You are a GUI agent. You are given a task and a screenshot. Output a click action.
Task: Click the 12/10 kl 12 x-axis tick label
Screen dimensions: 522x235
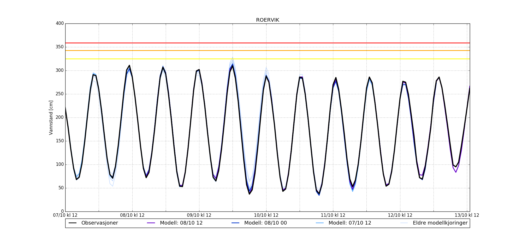pos(400,215)
